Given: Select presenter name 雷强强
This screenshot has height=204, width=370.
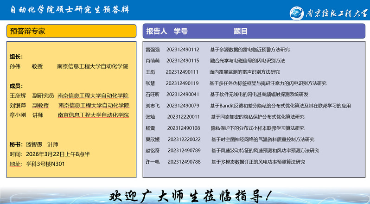Looking at the screenshot, I should point(153,50).
